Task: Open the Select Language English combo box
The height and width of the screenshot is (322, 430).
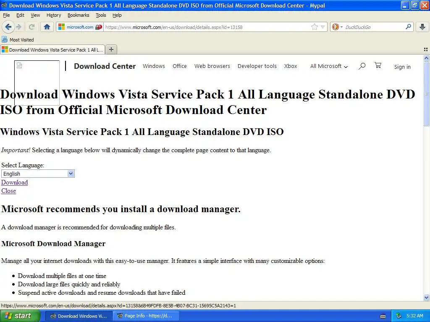Action: (x=38, y=174)
